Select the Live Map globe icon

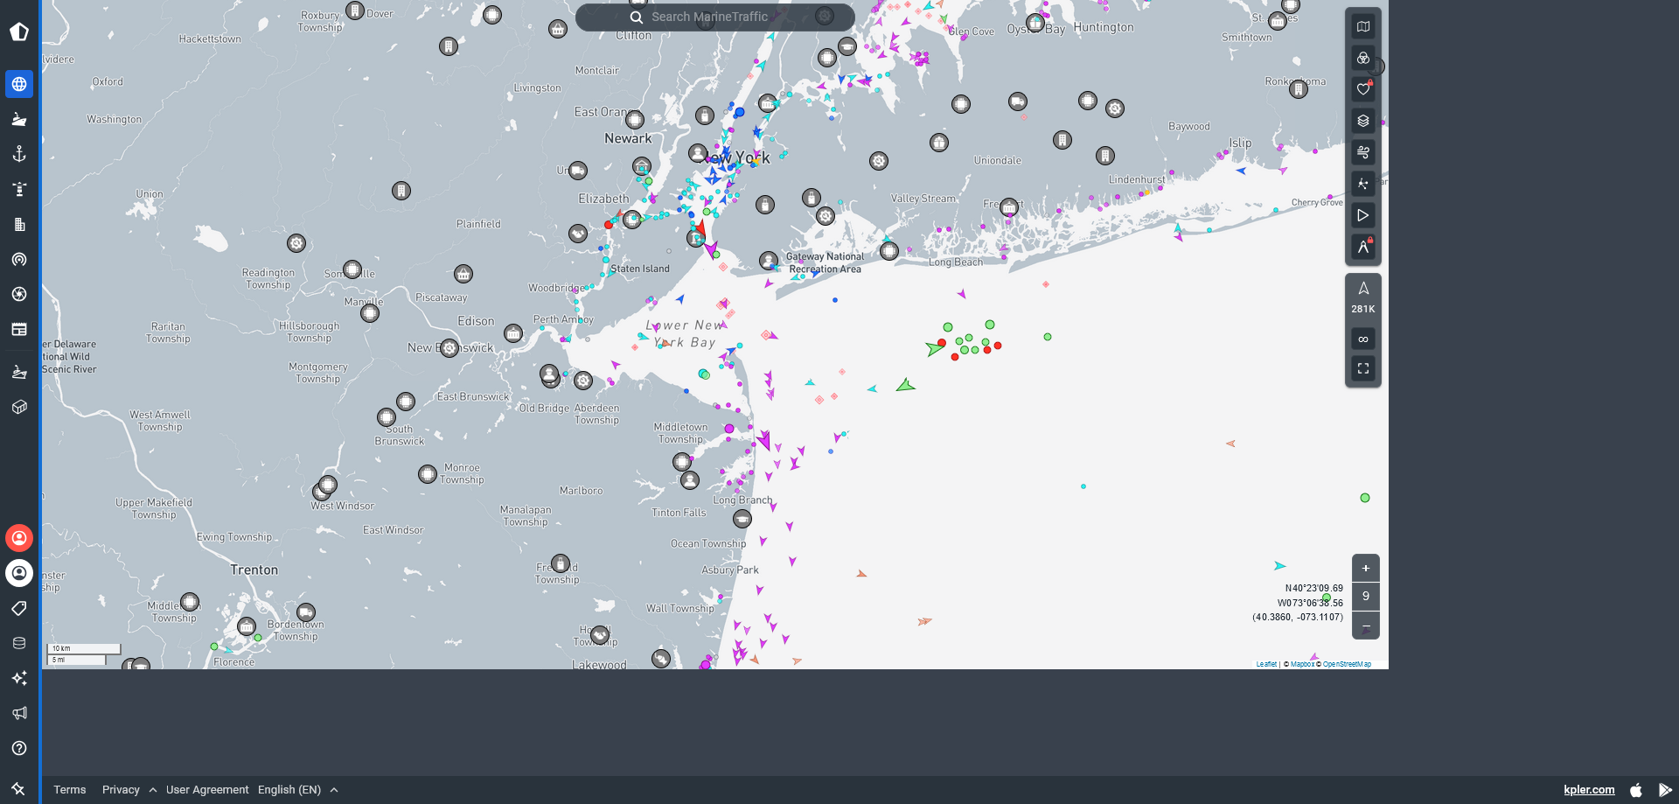tap(19, 84)
